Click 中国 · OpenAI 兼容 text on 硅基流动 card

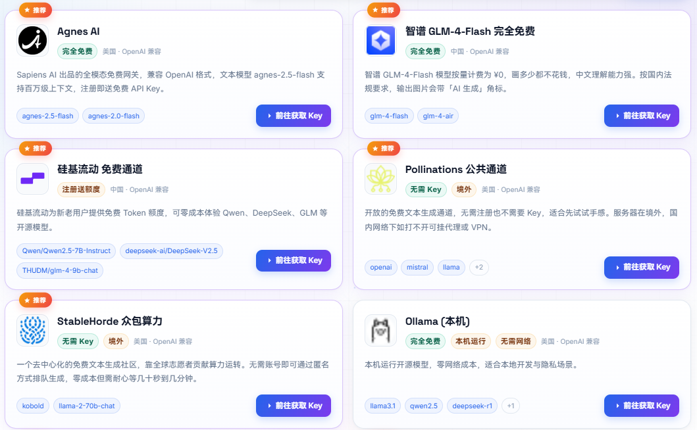[x=139, y=189]
